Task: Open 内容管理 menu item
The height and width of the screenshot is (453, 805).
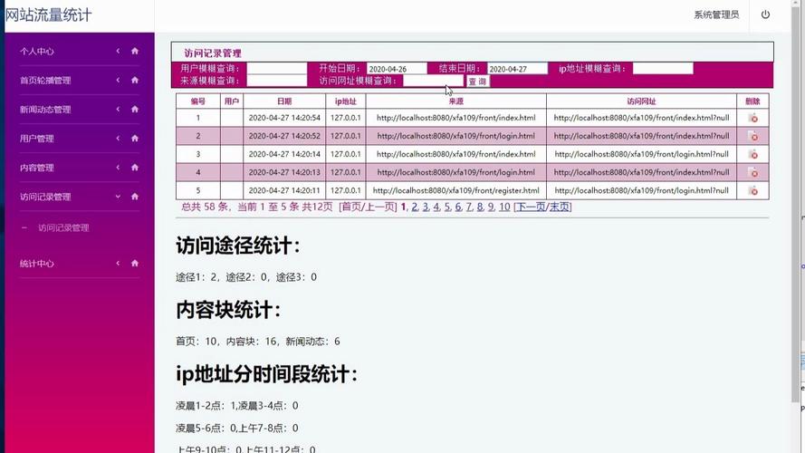Action: [36, 168]
